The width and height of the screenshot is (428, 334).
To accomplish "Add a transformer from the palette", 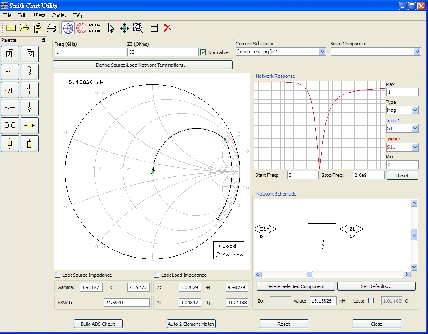I will pyautogui.click(x=10, y=126).
